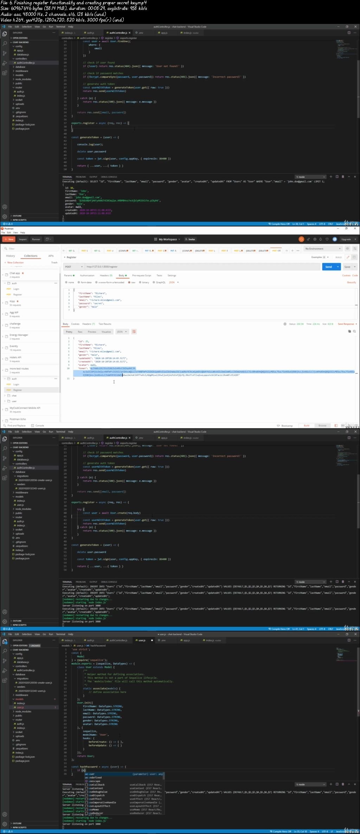Open Source Control in topmost VS Code frame

click(x=5, y=53)
